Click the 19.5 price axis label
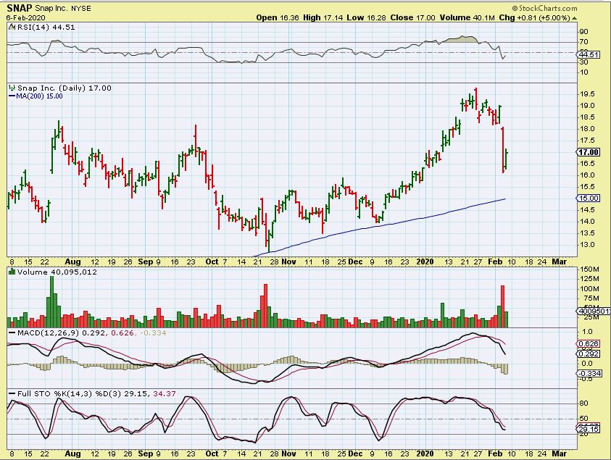Image resolution: width=611 pixels, height=460 pixels. click(587, 94)
